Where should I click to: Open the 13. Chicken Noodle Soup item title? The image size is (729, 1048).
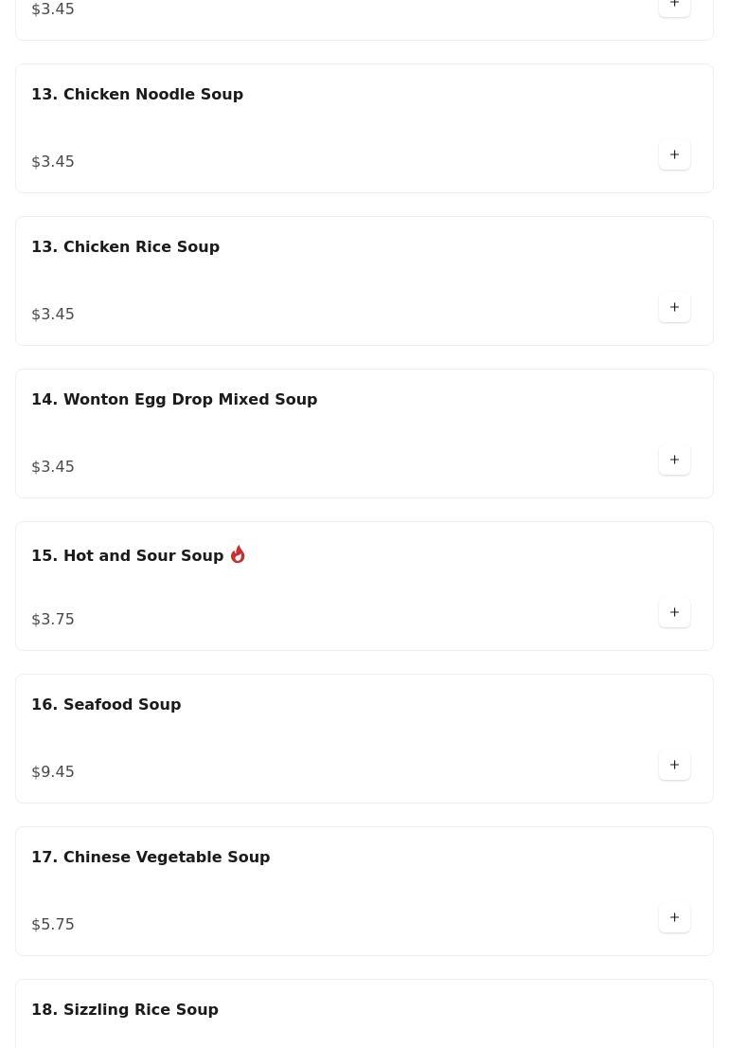click(x=137, y=95)
